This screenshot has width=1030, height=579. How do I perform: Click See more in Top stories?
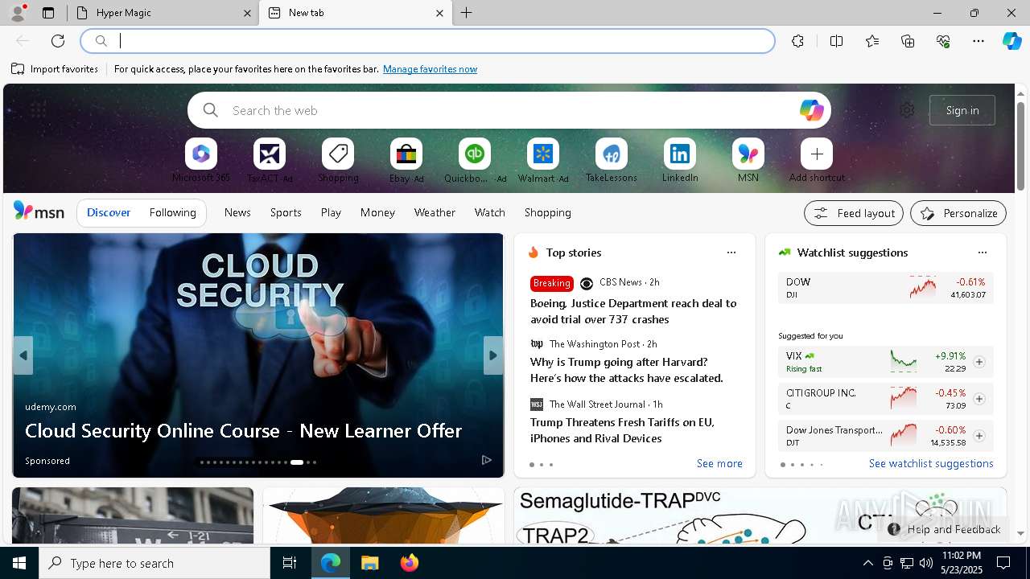719,463
